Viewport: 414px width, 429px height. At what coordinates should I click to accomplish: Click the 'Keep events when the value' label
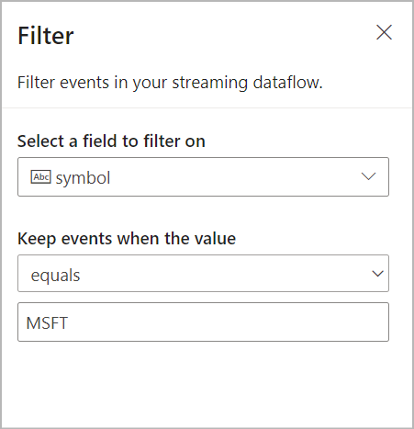pyautogui.click(x=127, y=239)
